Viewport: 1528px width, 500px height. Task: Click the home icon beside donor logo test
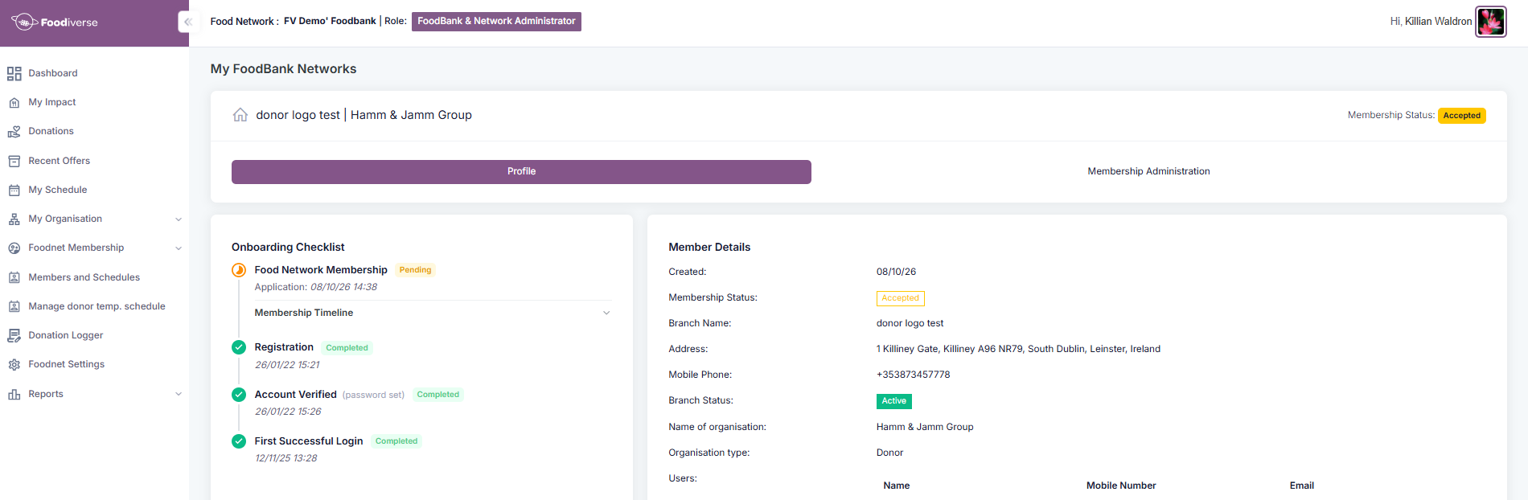pos(240,115)
